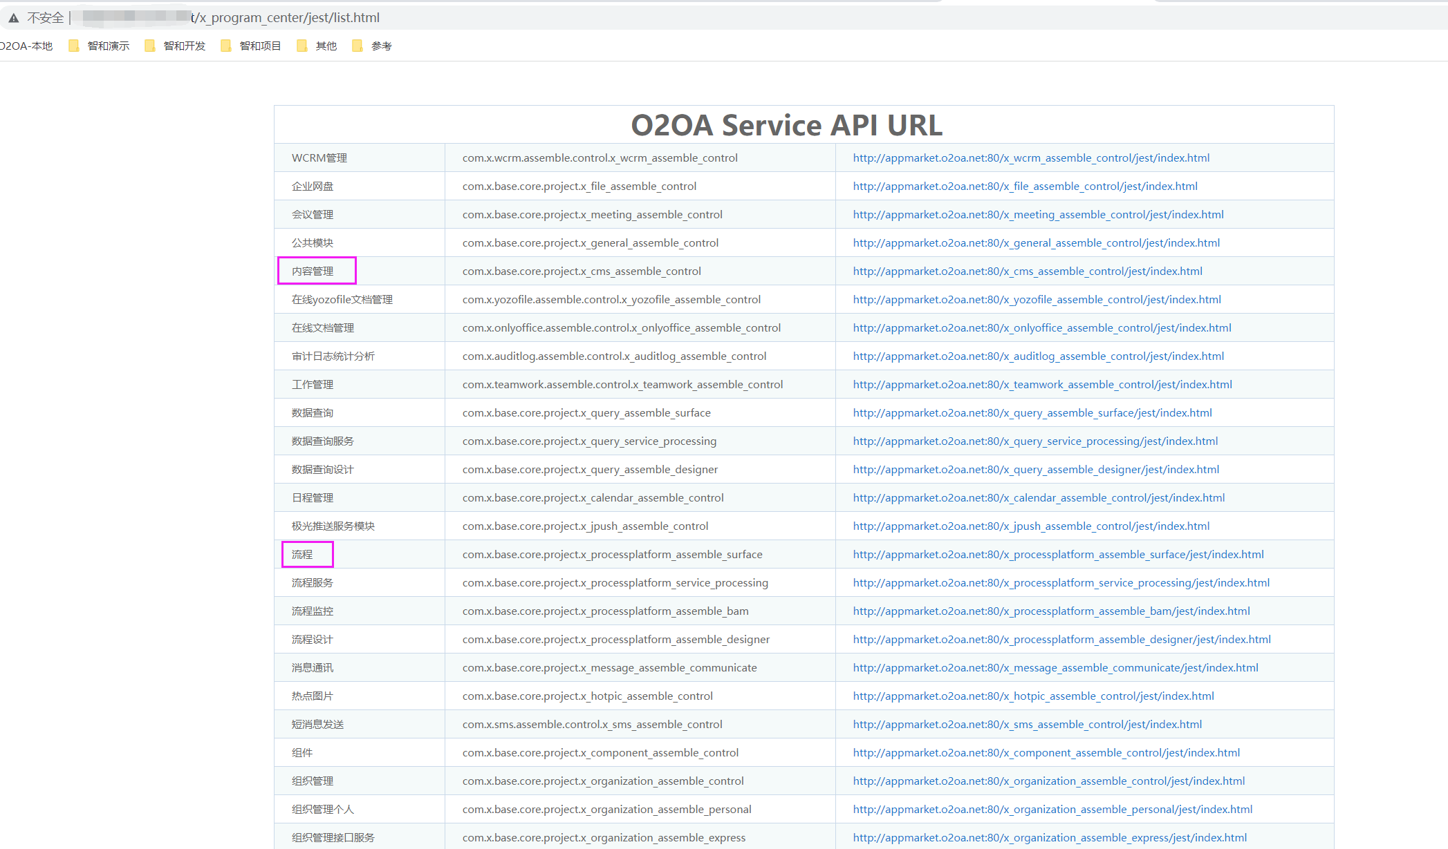
Task: Open the x_wcrm_assemble_control API link
Action: [x=1030, y=158]
